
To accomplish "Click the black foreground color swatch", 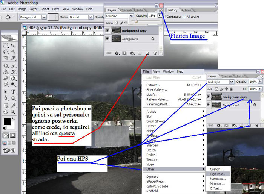I will pos(7,121).
